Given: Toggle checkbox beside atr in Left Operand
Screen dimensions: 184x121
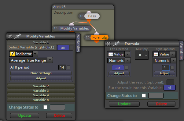Looking at the screenshot, I should (127, 68).
